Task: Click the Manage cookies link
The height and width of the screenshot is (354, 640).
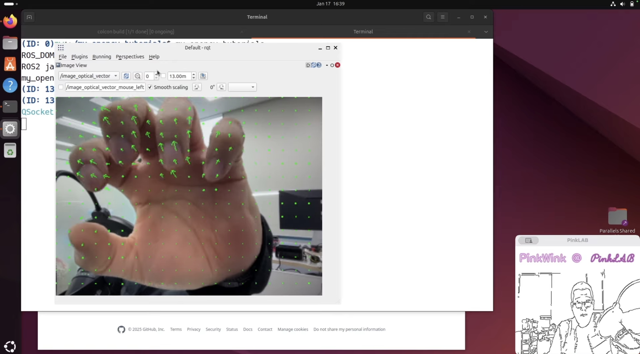Action: (x=293, y=329)
